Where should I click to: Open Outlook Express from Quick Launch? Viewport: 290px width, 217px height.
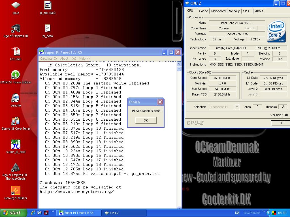click(39, 213)
